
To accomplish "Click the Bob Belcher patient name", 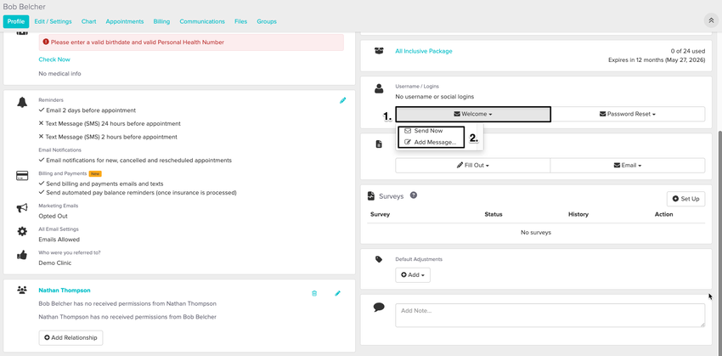I will pyautogui.click(x=24, y=7).
